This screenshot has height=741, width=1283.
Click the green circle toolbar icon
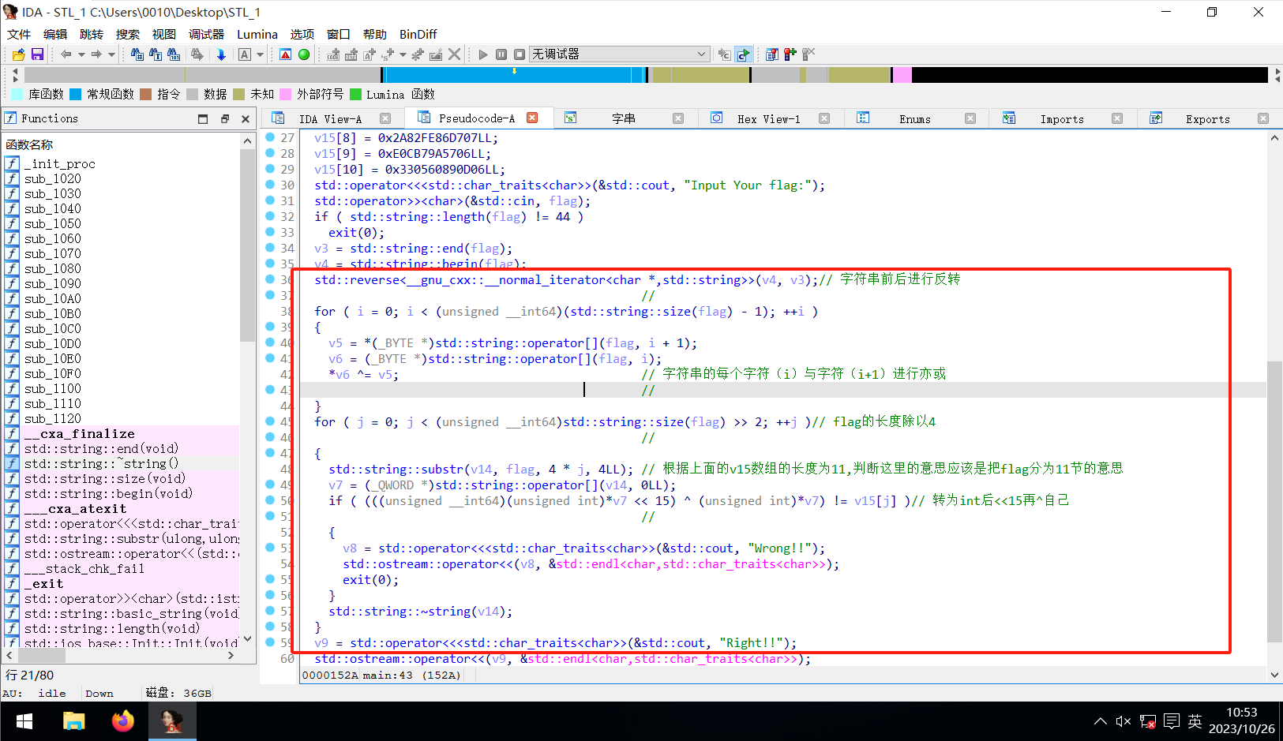tap(304, 54)
